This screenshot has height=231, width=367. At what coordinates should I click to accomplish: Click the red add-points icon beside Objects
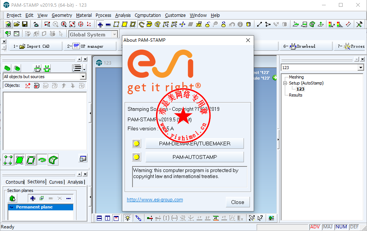click(28, 86)
